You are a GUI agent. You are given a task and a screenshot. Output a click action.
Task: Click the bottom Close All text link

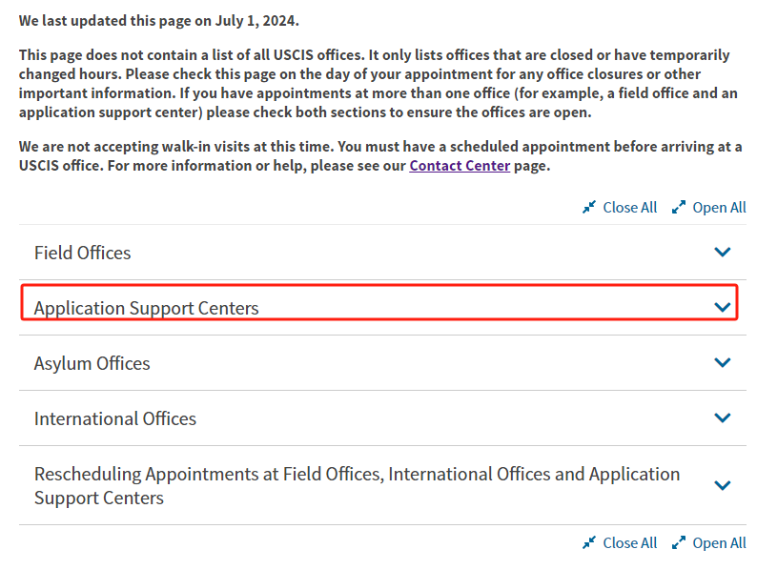(630, 543)
